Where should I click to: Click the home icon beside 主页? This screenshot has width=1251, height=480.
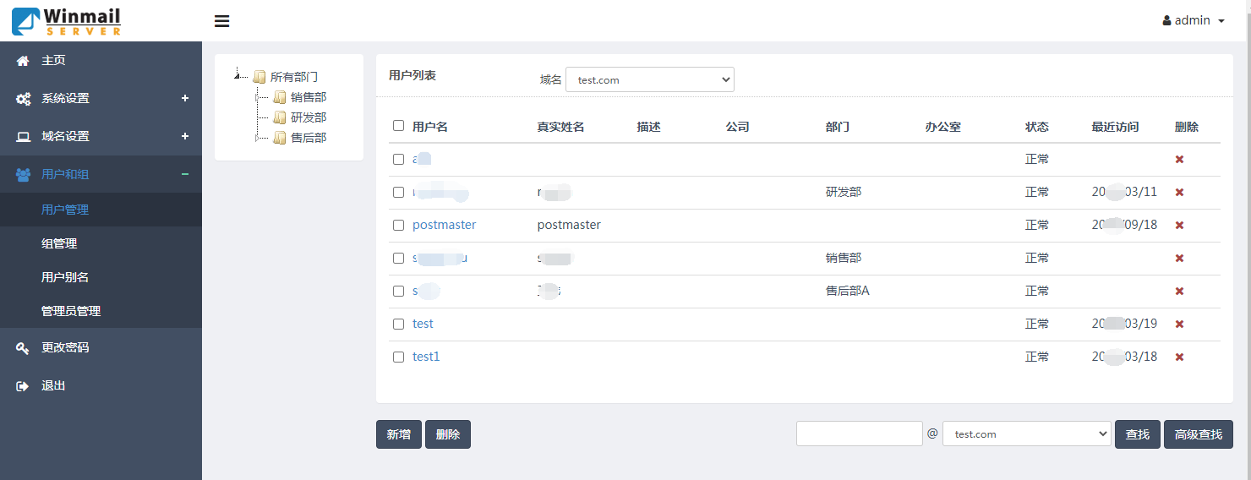(x=23, y=61)
